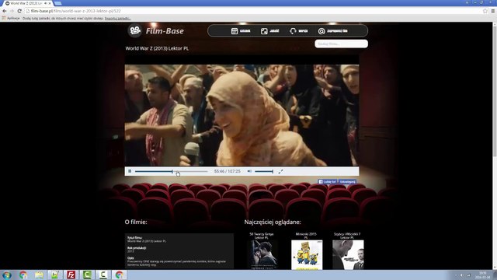Seek along the video progress bar
Image resolution: width=497 pixels, height=280 pixels.
click(171, 171)
